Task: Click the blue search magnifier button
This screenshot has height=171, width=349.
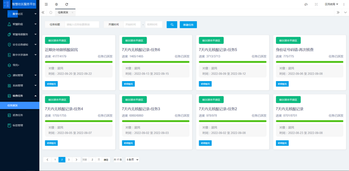Action: point(172,25)
